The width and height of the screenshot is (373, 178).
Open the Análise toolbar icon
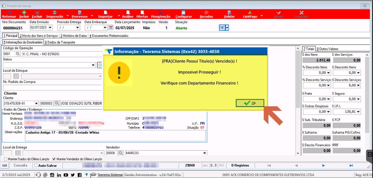pyautogui.click(x=128, y=13)
